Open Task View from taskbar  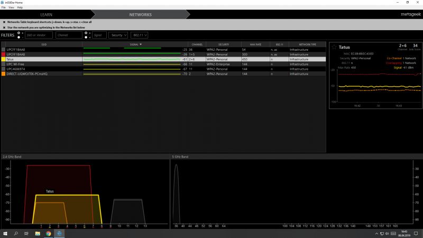26,233
